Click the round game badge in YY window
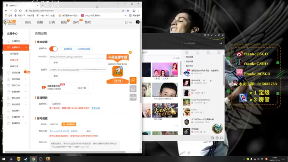This screenshot has width=288, height=162. tap(217, 129)
